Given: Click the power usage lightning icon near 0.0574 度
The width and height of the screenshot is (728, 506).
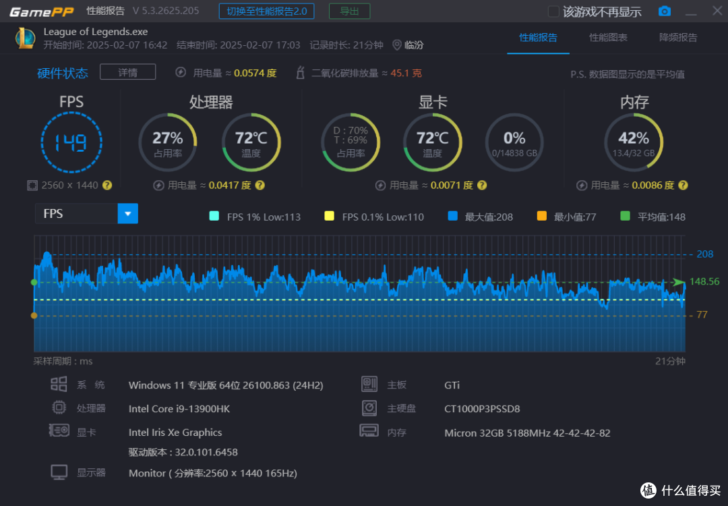Looking at the screenshot, I should [x=181, y=72].
